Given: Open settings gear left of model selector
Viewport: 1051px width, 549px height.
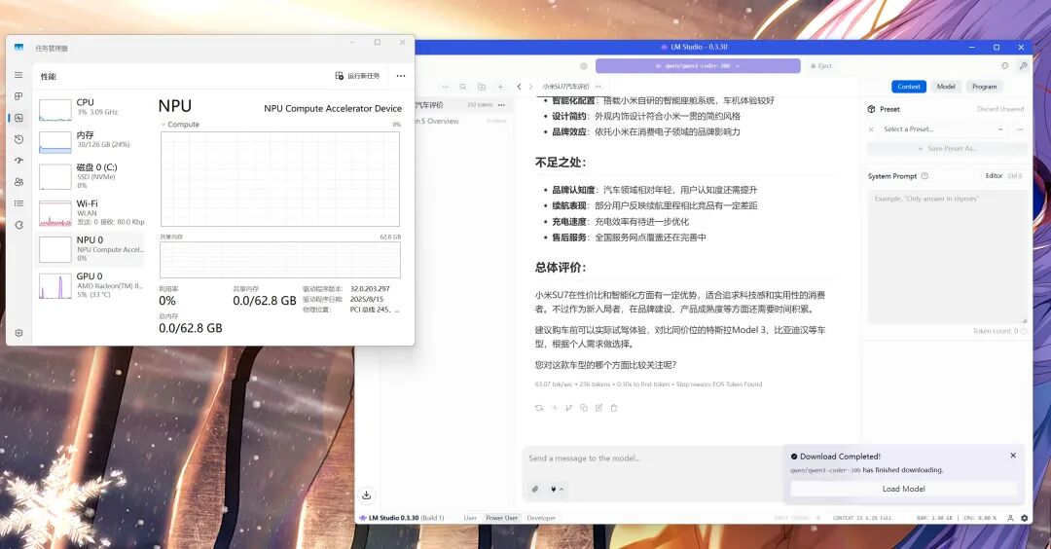Looking at the screenshot, I should [584, 65].
